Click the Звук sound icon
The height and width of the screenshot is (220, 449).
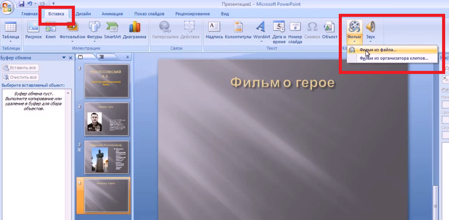(370, 26)
